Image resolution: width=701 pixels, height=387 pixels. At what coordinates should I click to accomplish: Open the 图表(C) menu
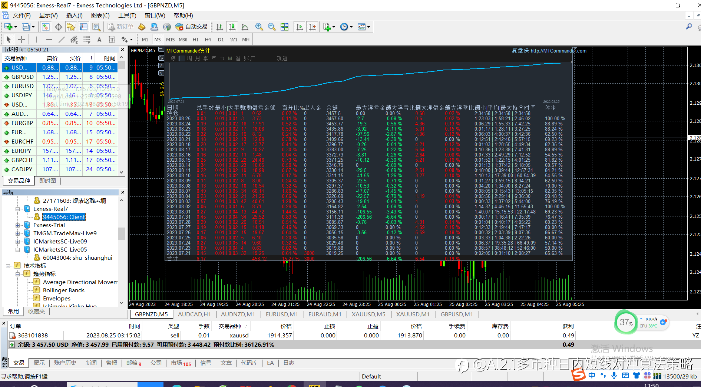100,15
